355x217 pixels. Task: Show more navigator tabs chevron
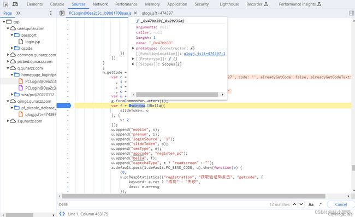point(19,13)
